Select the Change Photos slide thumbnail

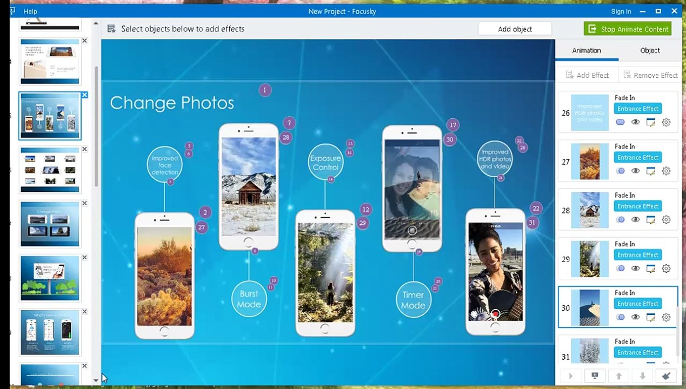pyautogui.click(x=50, y=116)
